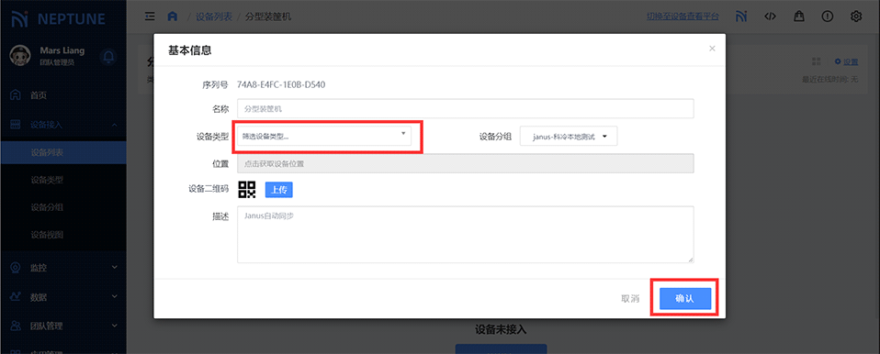Open the notification bell next to Mars Liang
Screen dimensions: 880x354
tap(107, 56)
